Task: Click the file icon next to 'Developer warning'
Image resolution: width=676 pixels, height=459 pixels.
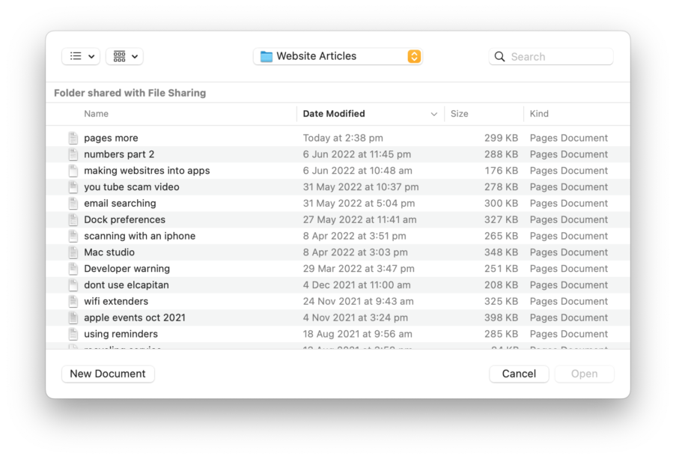Action: (x=73, y=268)
